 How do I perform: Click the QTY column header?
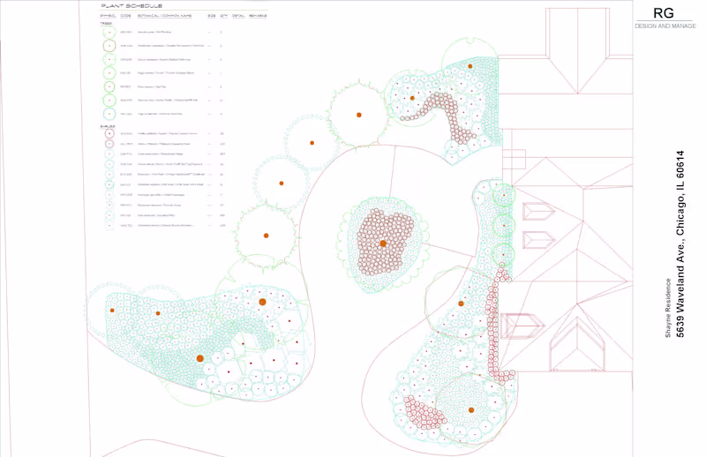pyautogui.click(x=224, y=16)
